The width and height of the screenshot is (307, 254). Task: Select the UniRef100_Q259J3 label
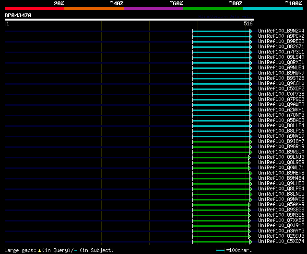point(281,236)
